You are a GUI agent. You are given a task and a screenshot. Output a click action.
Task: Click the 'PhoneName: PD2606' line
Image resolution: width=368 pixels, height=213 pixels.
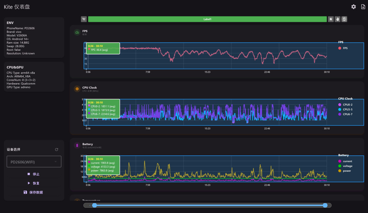[x=21, y=28]
